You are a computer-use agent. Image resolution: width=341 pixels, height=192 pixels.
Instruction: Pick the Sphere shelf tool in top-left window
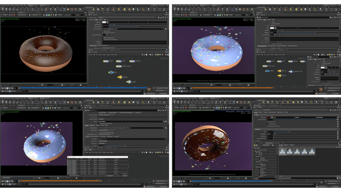coord(6,9)
